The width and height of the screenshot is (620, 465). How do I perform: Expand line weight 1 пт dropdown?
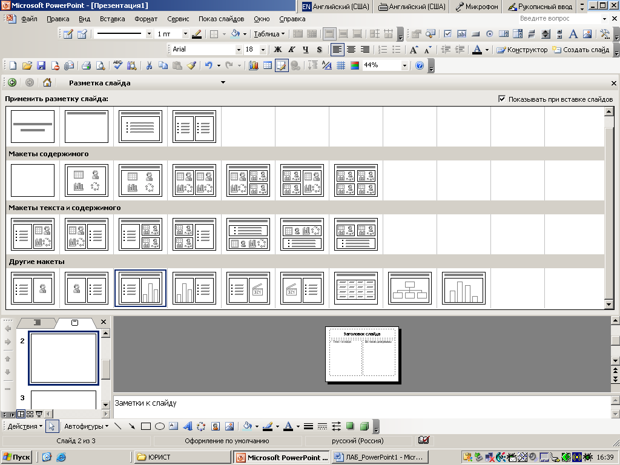[x=185, y=34]
